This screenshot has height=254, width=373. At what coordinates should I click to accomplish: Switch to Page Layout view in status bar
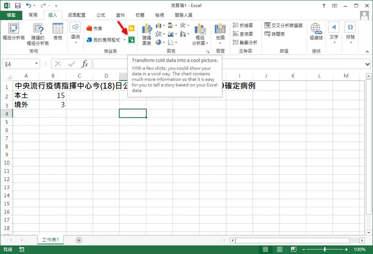(x=279, y=249)
